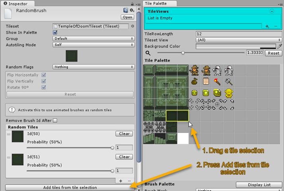Image resolution: width=284 pixels, height=191 pixels.
Task: Enable the Remove Brush Id After checkbox
Action: (x=55, y=120)
